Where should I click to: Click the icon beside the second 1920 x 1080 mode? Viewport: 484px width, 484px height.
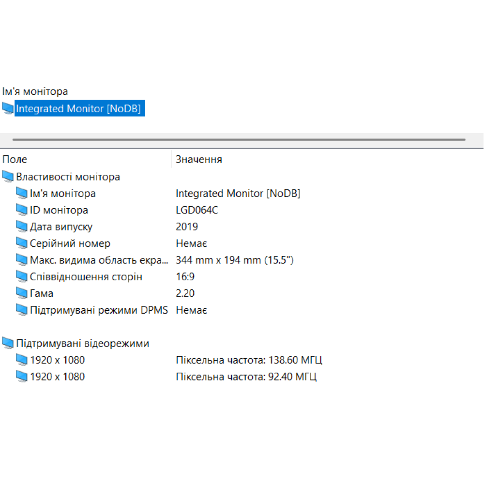pyautogui.click(x=22, y=376)
